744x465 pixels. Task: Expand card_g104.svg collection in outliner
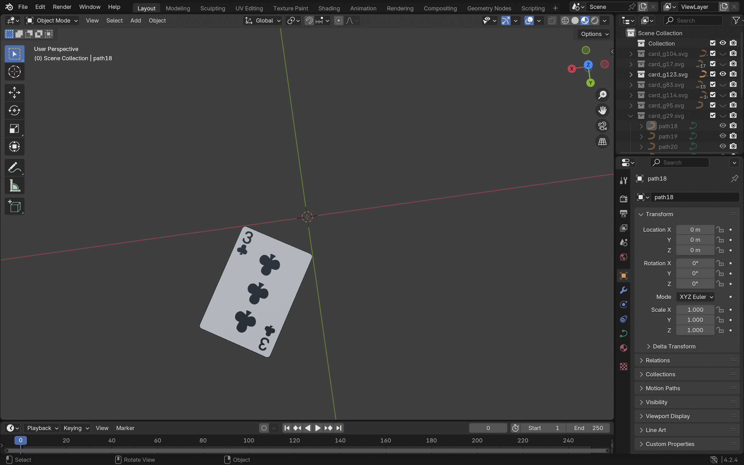631,54
